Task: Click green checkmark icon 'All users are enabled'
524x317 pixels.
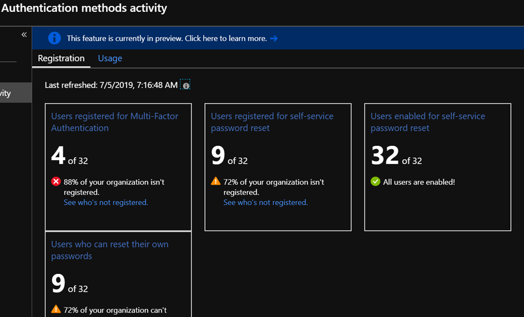Action: [376, 182]
